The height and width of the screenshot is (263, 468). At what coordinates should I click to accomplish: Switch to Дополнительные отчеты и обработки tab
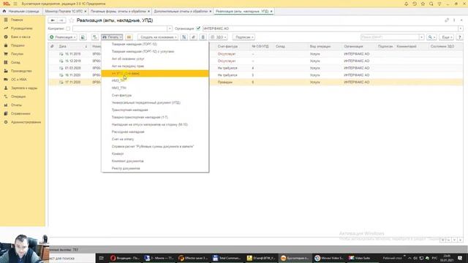tap(181, 12)
